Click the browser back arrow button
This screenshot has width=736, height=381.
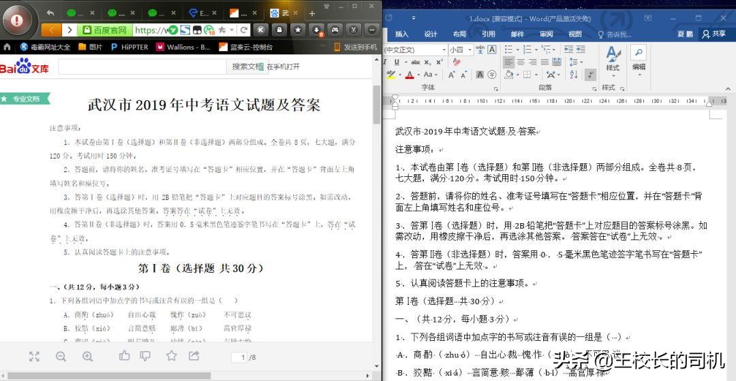(51, 30)
